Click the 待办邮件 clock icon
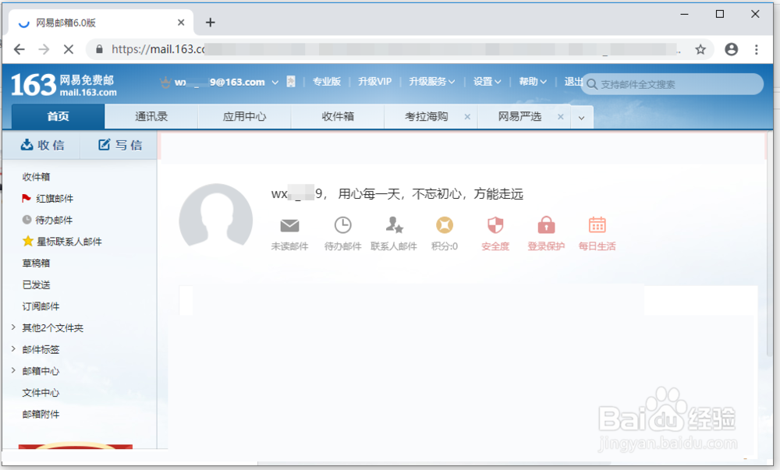The width and height of the screenshot is (780, 470). coord(342,226)
